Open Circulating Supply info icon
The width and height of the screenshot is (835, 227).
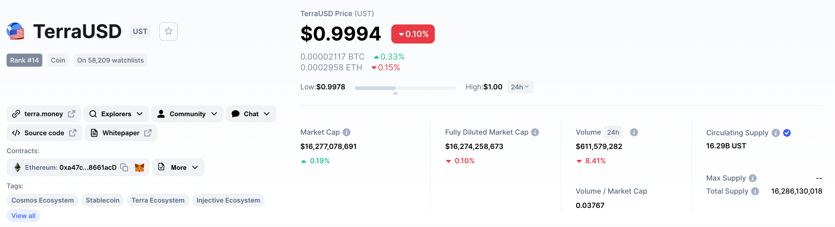[776, 133]
